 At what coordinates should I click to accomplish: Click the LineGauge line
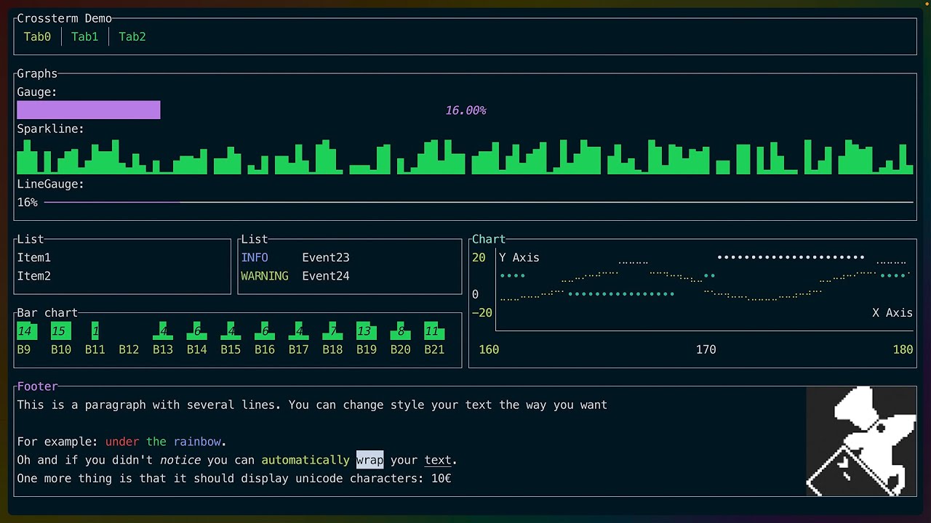479,202
